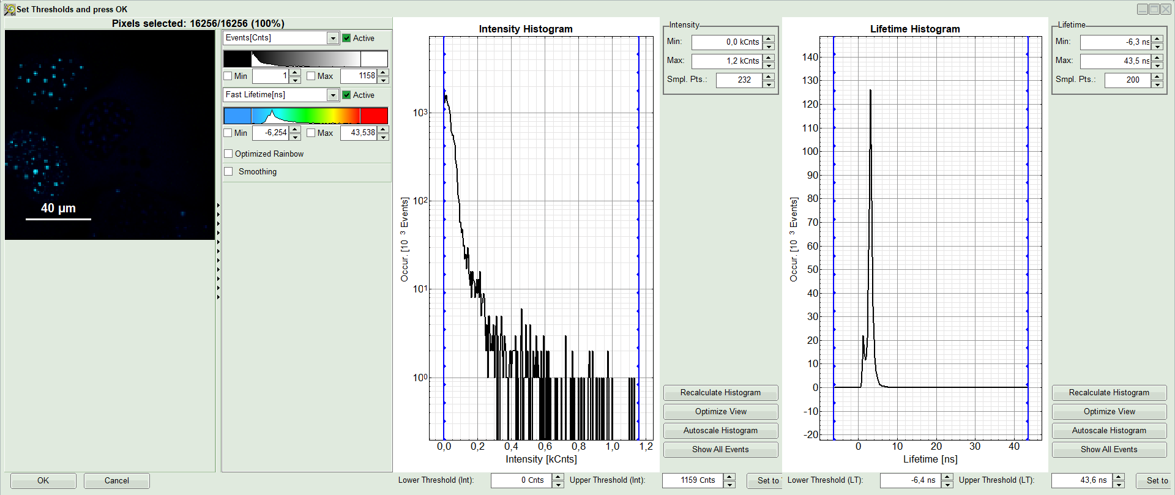Image resolution: width=1175 pixels, height=495 pixels.
Task: Increase Intensity Smpl. Pts. spinner
Action: (769, 76)
